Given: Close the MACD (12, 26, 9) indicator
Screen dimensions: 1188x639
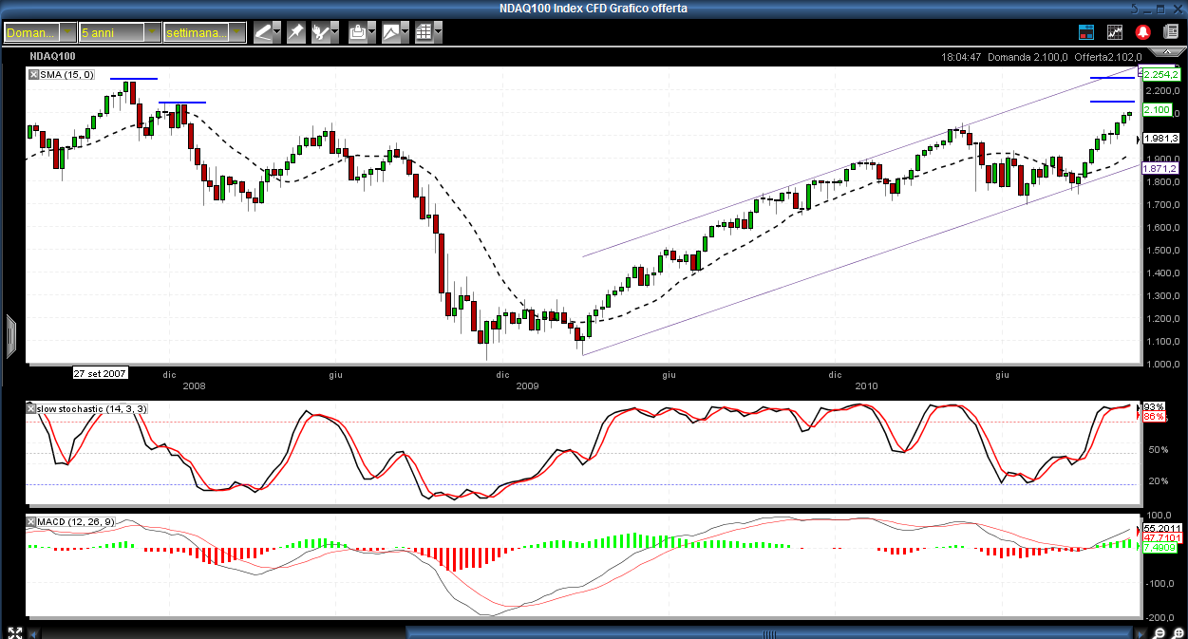Looking at the screenshot, I should (32, 522).
